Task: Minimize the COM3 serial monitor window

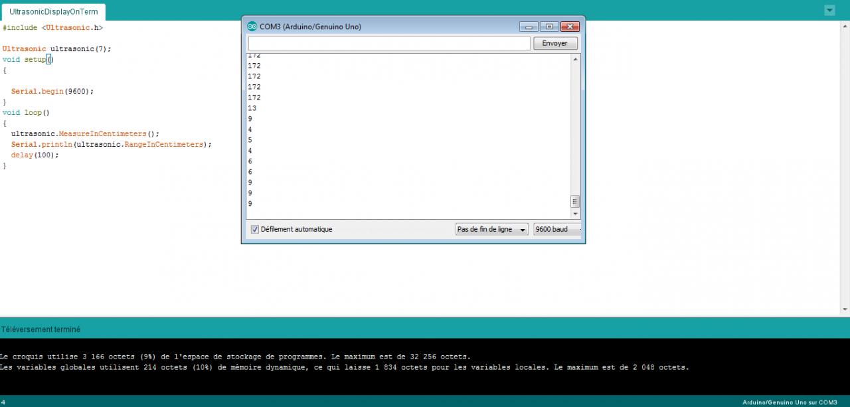Action: [x=529, y=27]
